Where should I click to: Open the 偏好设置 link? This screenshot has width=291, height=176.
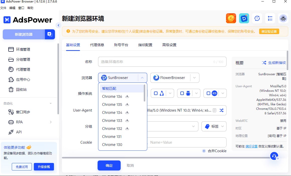click(x=251, y=146)
